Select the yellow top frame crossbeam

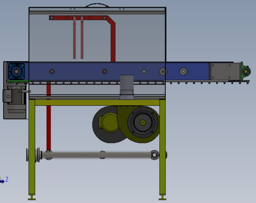97,103
